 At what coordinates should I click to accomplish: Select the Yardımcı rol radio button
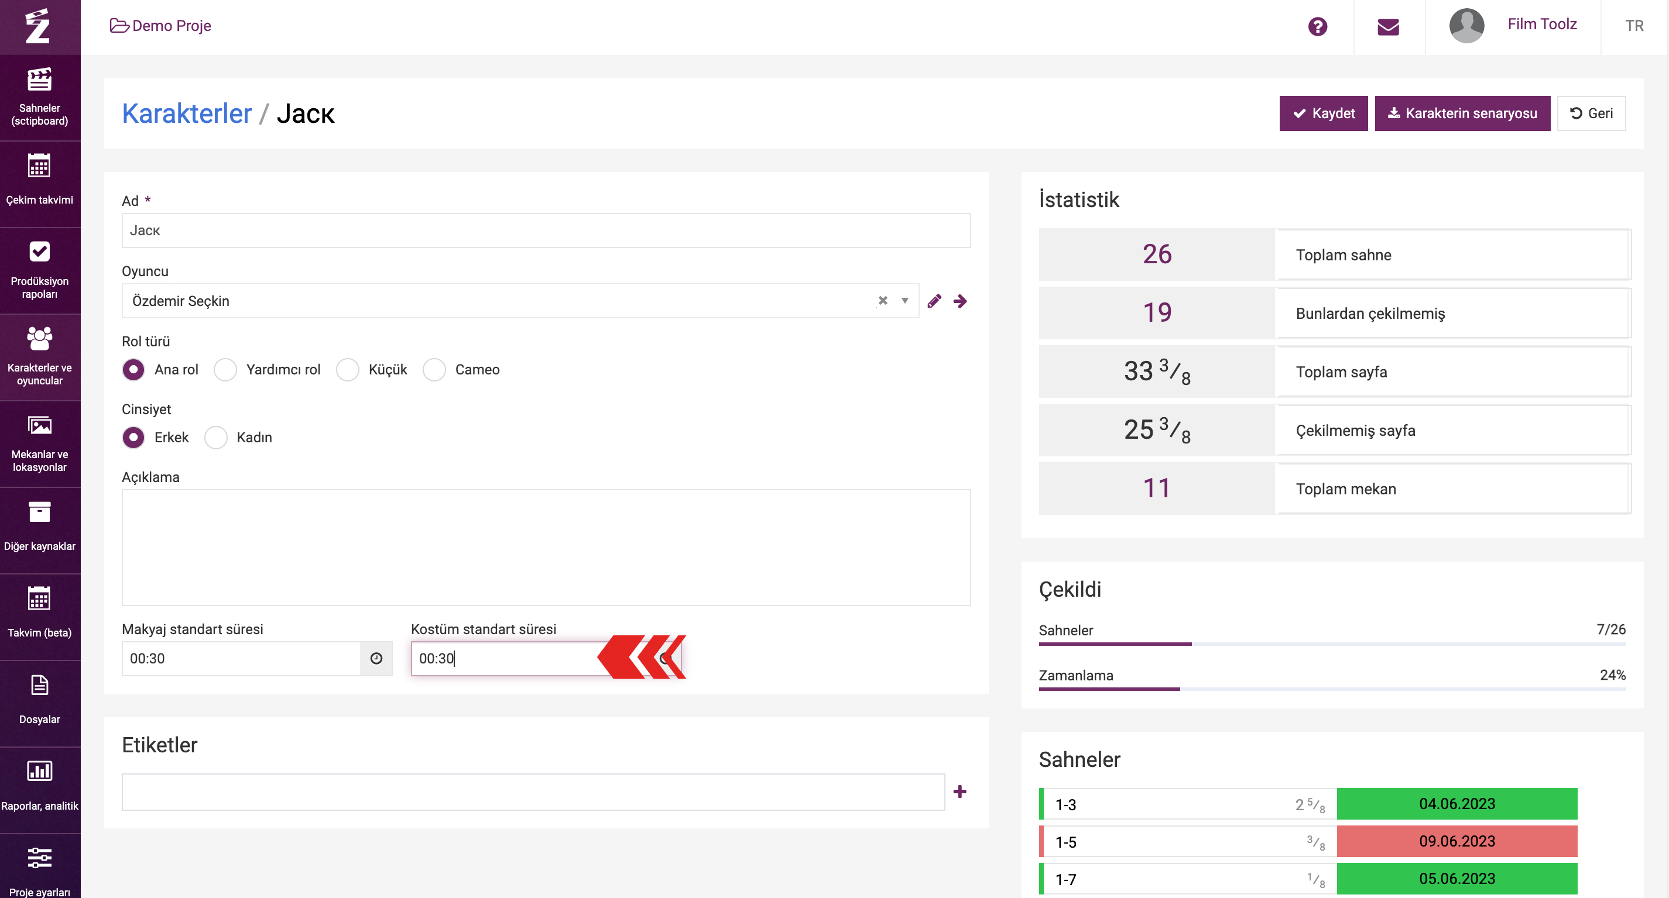coord(225,370)
